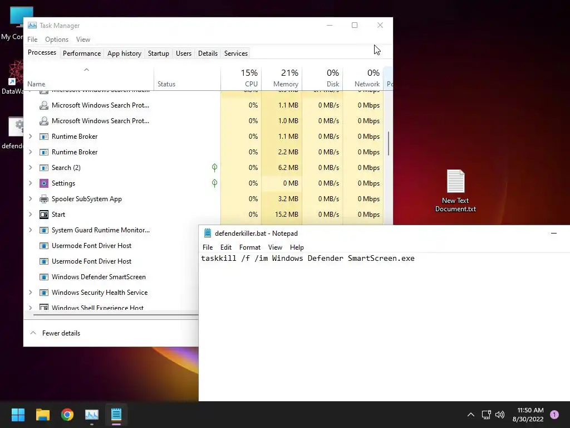
Task: Click Task Manager horizontal scrollbar
Action: coord(116,315)
